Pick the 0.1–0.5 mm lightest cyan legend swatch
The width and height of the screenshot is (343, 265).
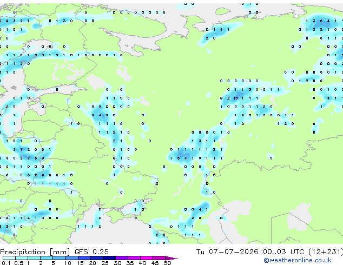9,258
